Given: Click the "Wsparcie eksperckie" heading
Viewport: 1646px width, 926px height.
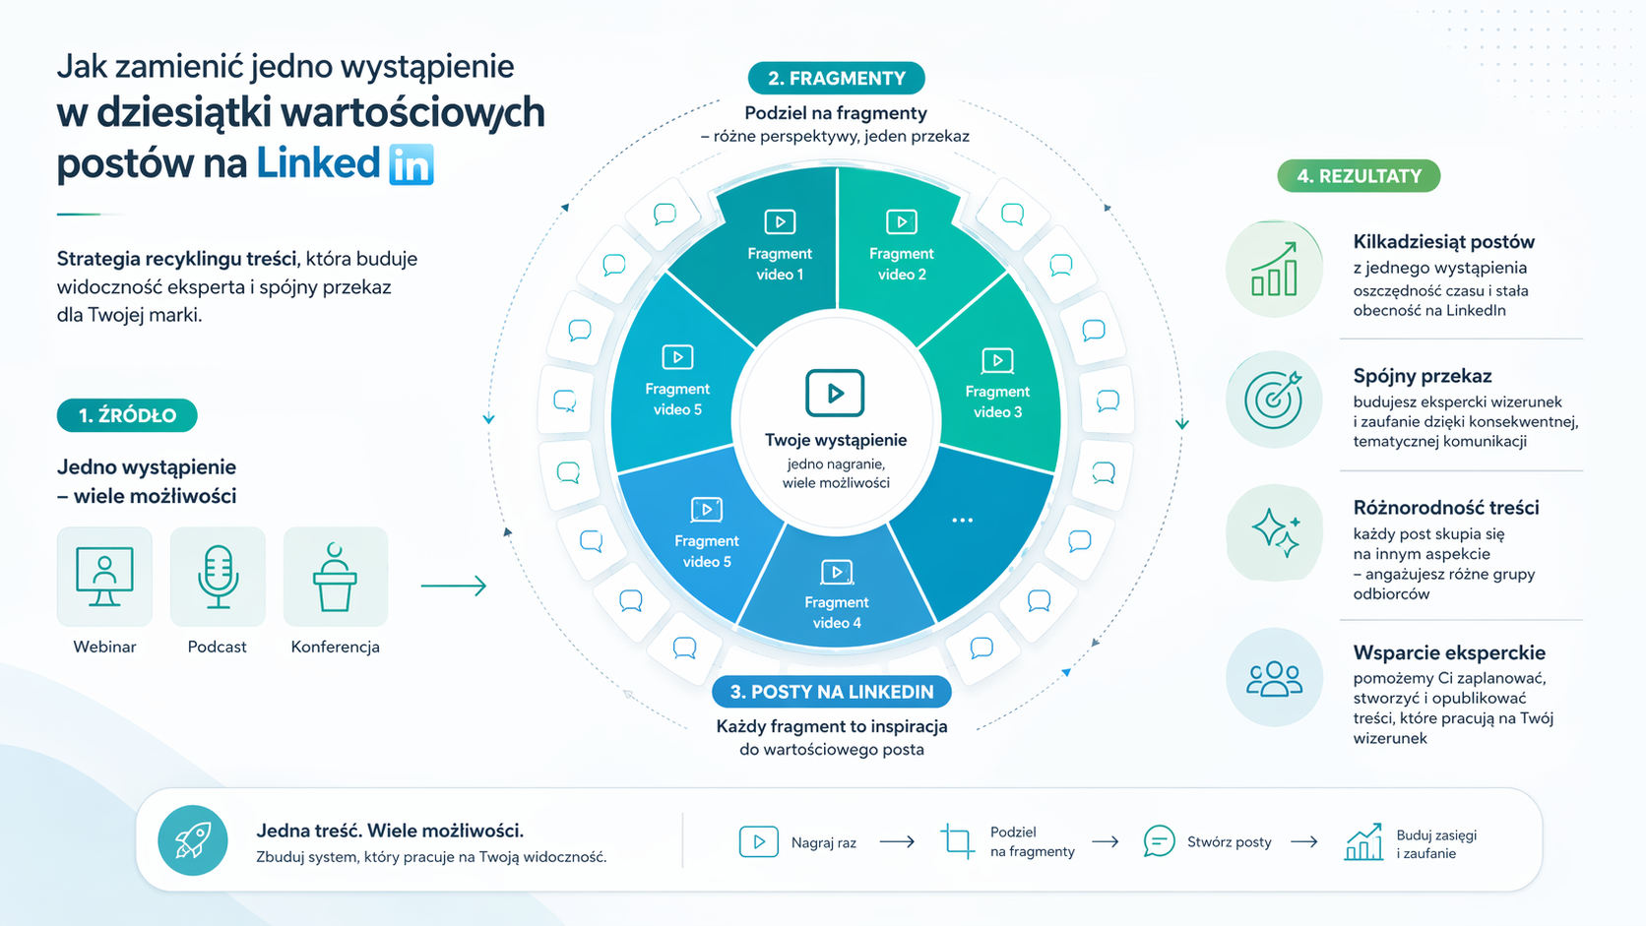Looking at the screenshot, I should click(x=1449, y=652).
